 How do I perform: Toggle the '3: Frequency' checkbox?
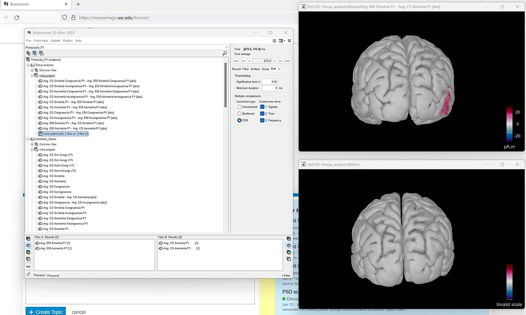click(262, 120)
